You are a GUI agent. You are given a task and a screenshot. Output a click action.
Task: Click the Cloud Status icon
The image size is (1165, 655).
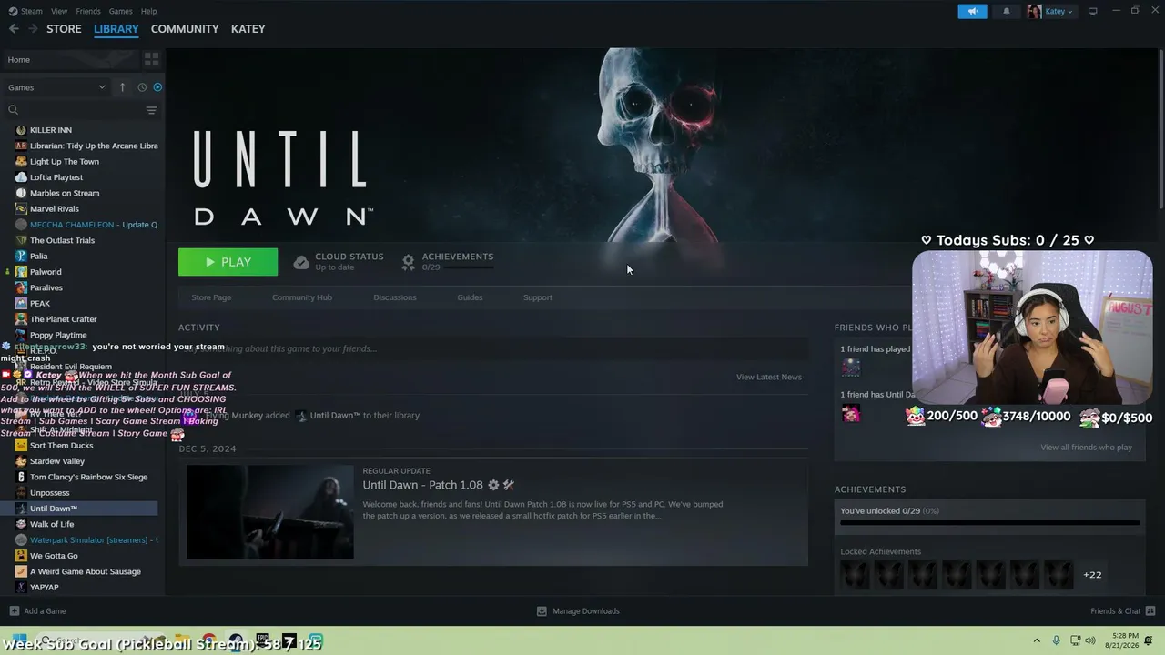301,262
